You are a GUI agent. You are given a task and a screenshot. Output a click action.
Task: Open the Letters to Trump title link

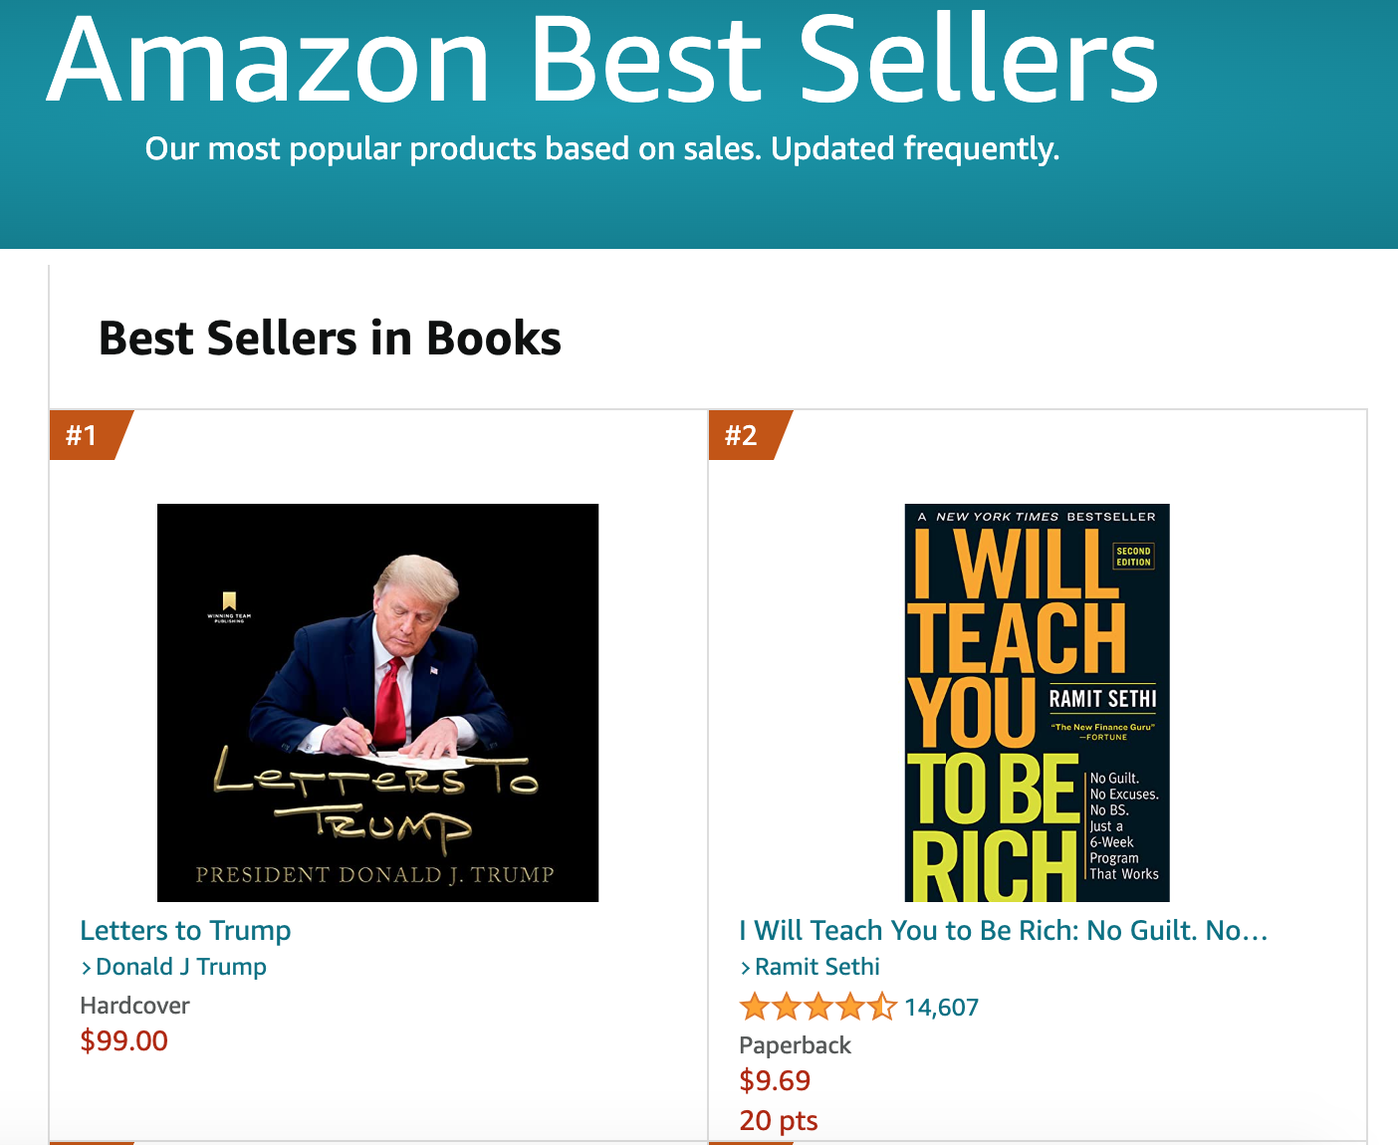click(185, 931)
